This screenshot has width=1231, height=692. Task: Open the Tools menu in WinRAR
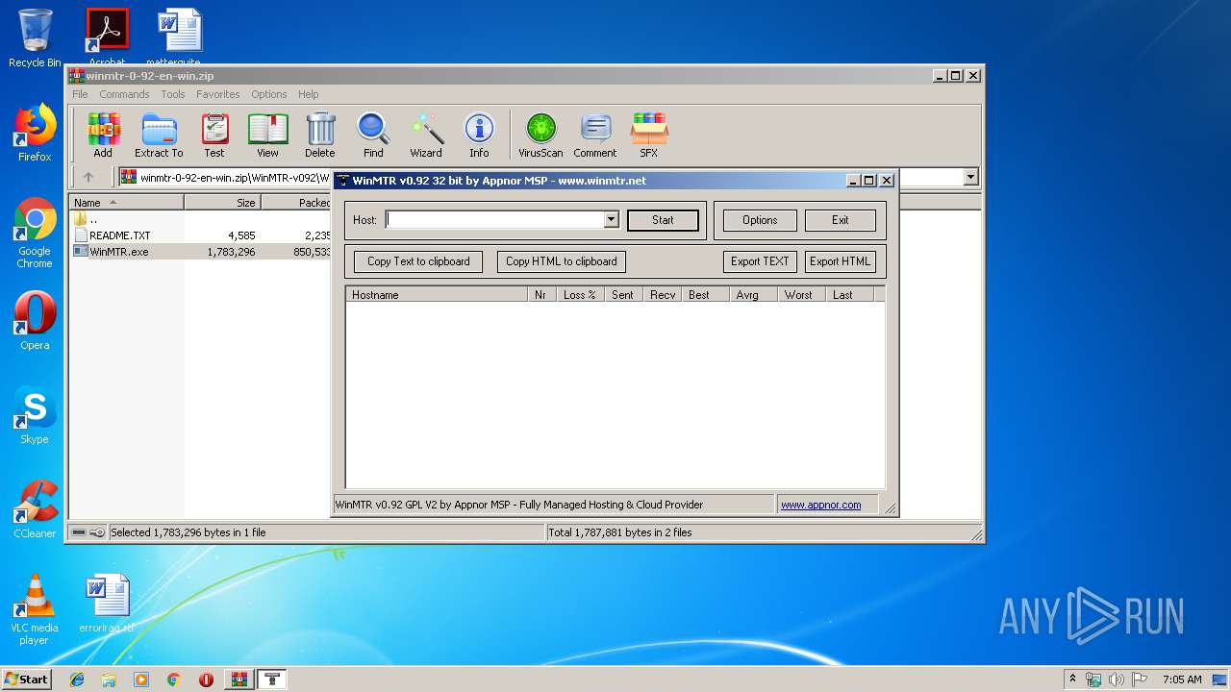[x=173, y=94]
